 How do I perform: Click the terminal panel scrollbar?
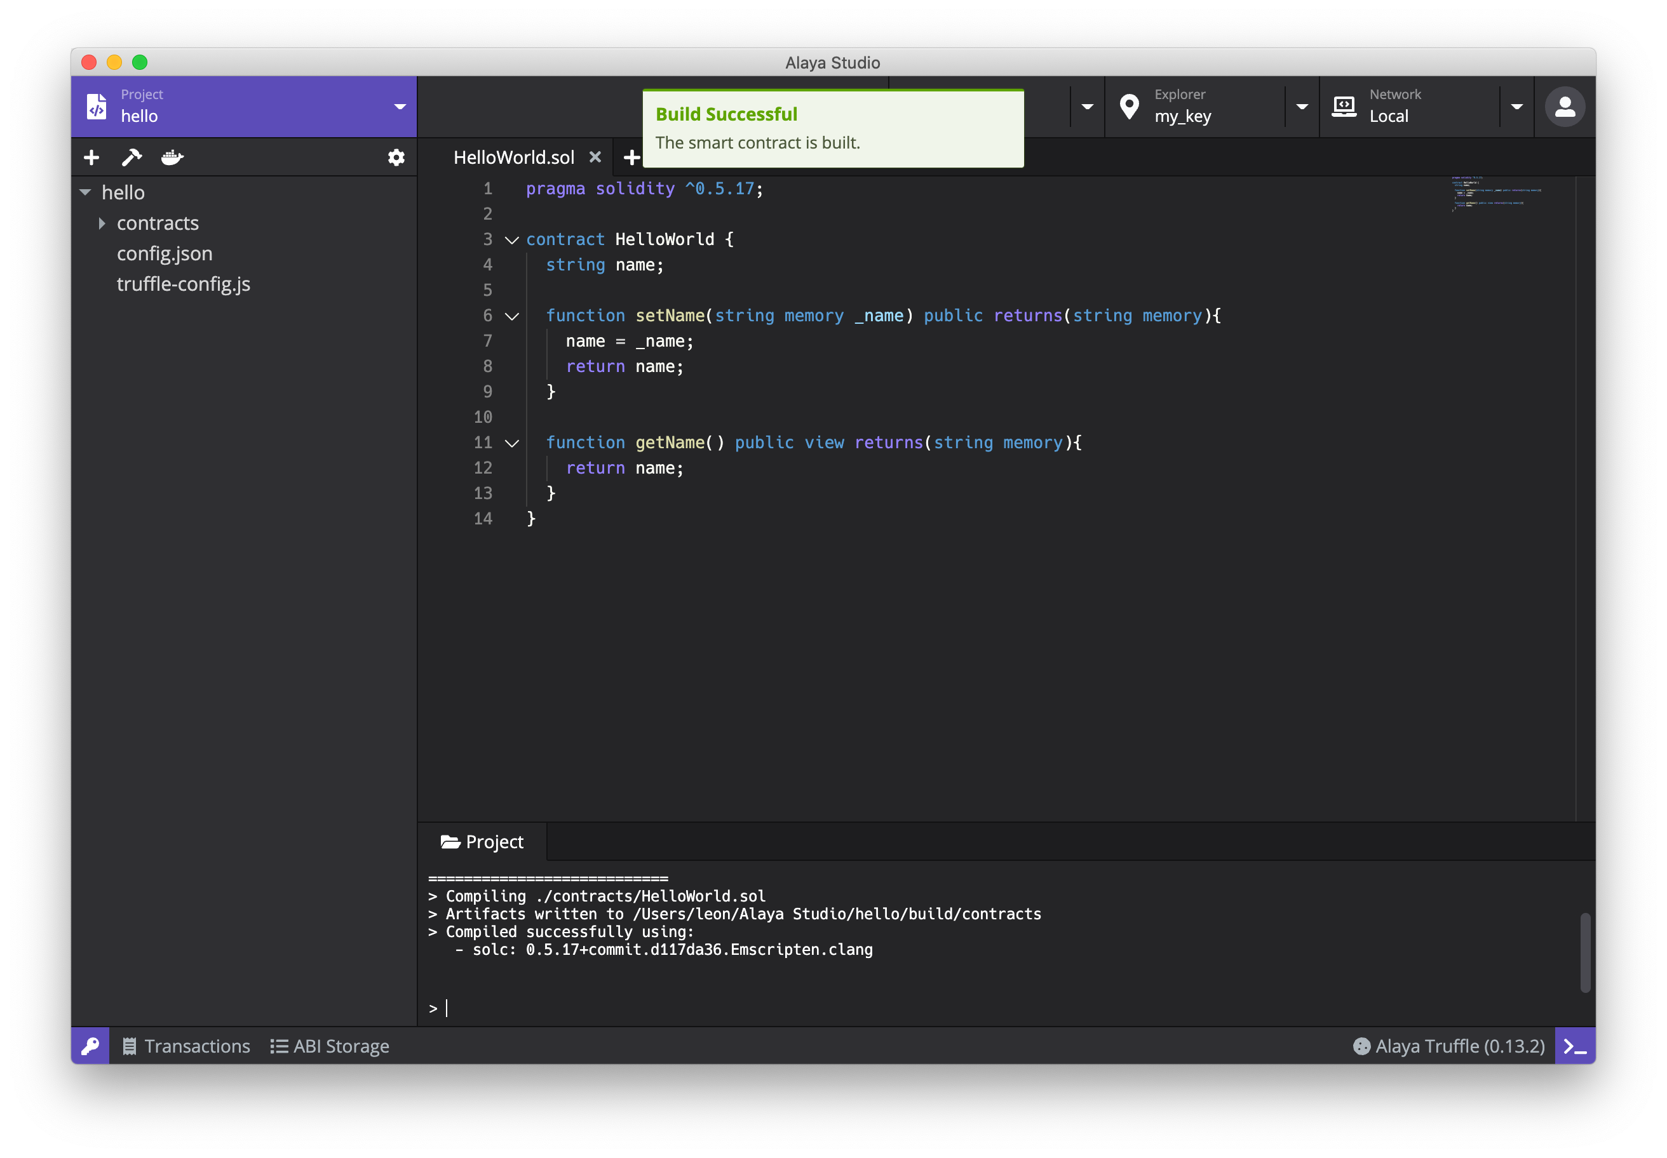[1585, 952]
